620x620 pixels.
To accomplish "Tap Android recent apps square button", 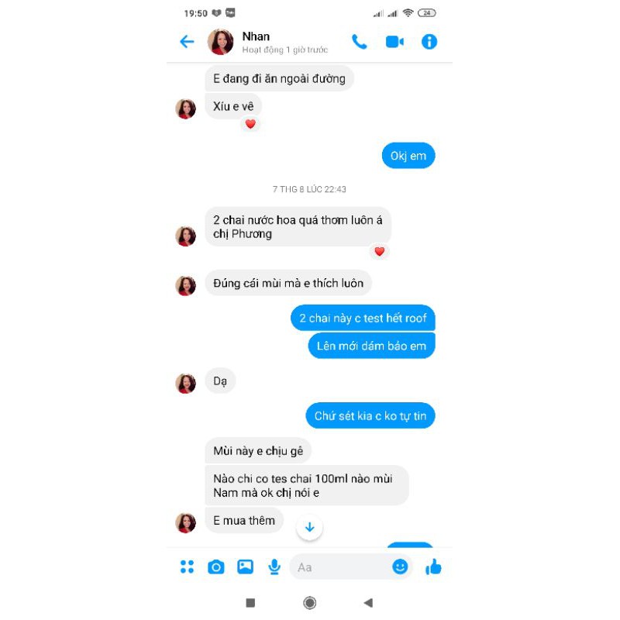I will (250, 603).
